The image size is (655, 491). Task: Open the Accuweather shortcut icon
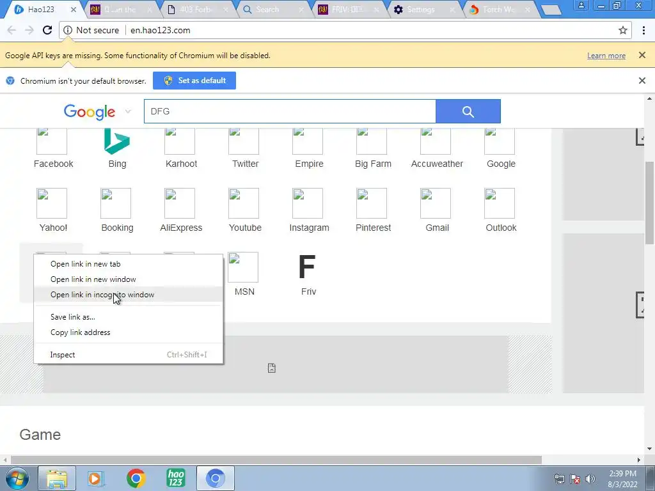(435, 141)
